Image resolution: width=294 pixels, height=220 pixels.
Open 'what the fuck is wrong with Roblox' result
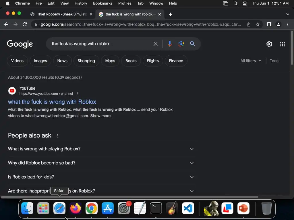pos(52,102)
